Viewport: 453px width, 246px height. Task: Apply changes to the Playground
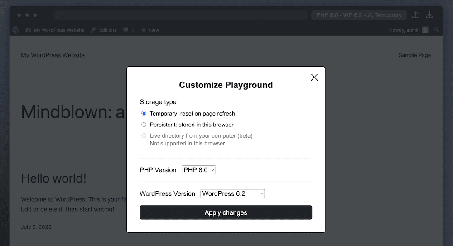click(x=226, y=212)
